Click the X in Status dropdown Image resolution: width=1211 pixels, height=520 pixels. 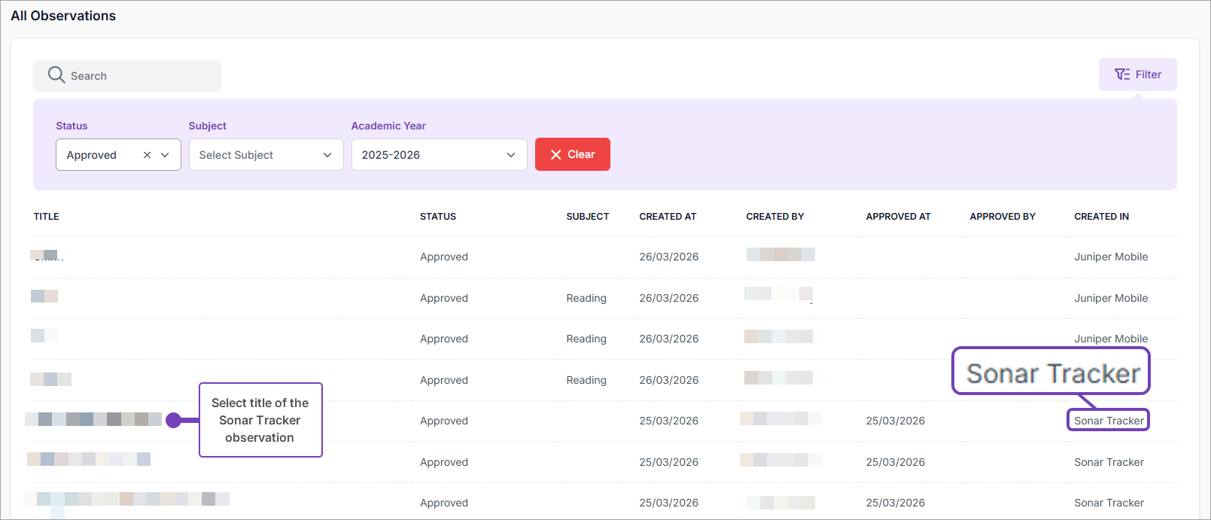pos(147,155)
